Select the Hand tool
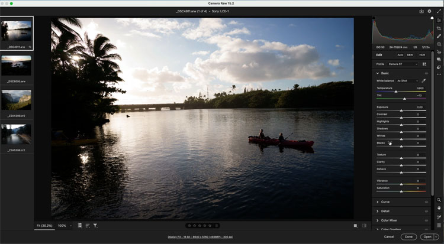Viewport: 444px width, 244px height. point(439,208)
